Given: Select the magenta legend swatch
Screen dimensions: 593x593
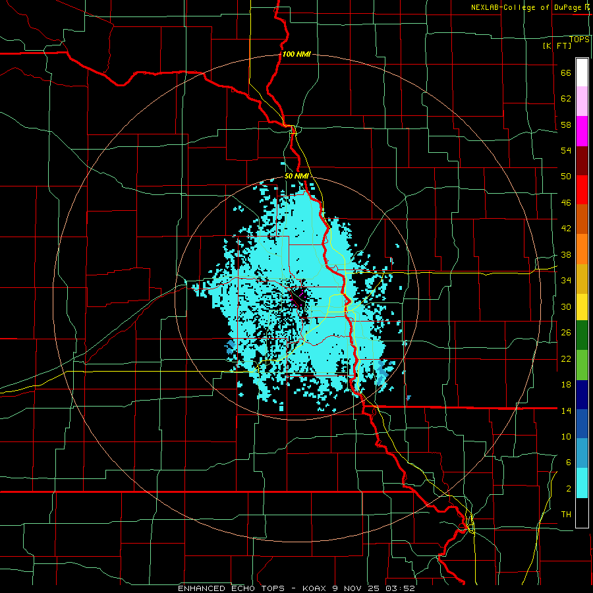Looking at the screenshot, I should 582,131.
